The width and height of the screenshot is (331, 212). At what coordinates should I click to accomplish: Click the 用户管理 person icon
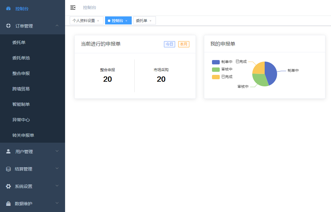click(8, 151)
